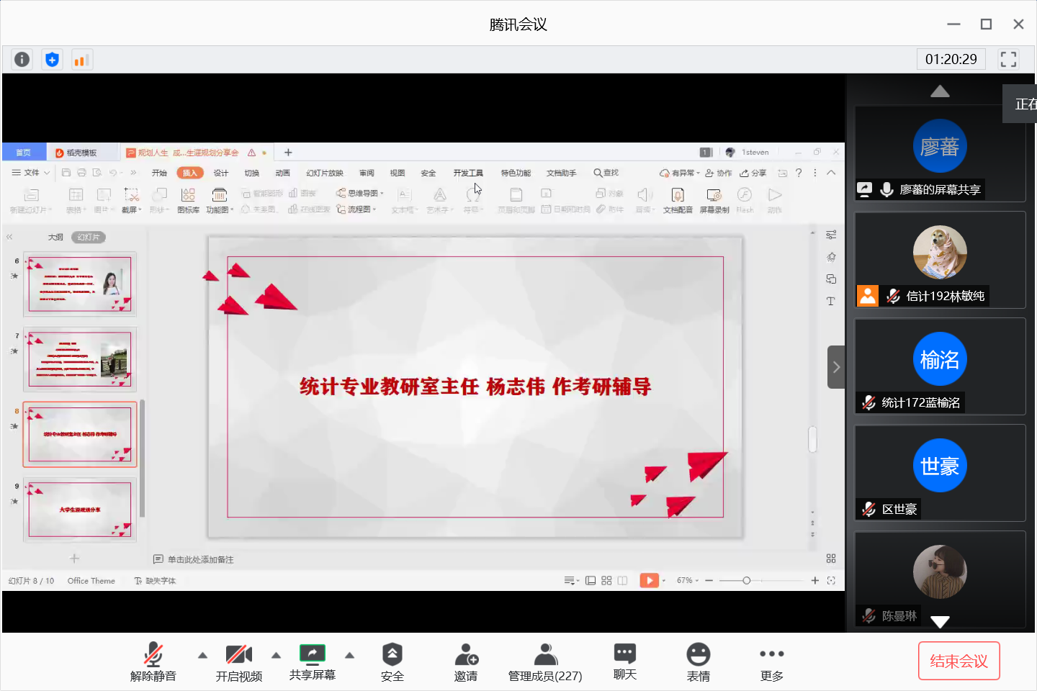
Task: Click the network signal bars icon
Action: 81,60
